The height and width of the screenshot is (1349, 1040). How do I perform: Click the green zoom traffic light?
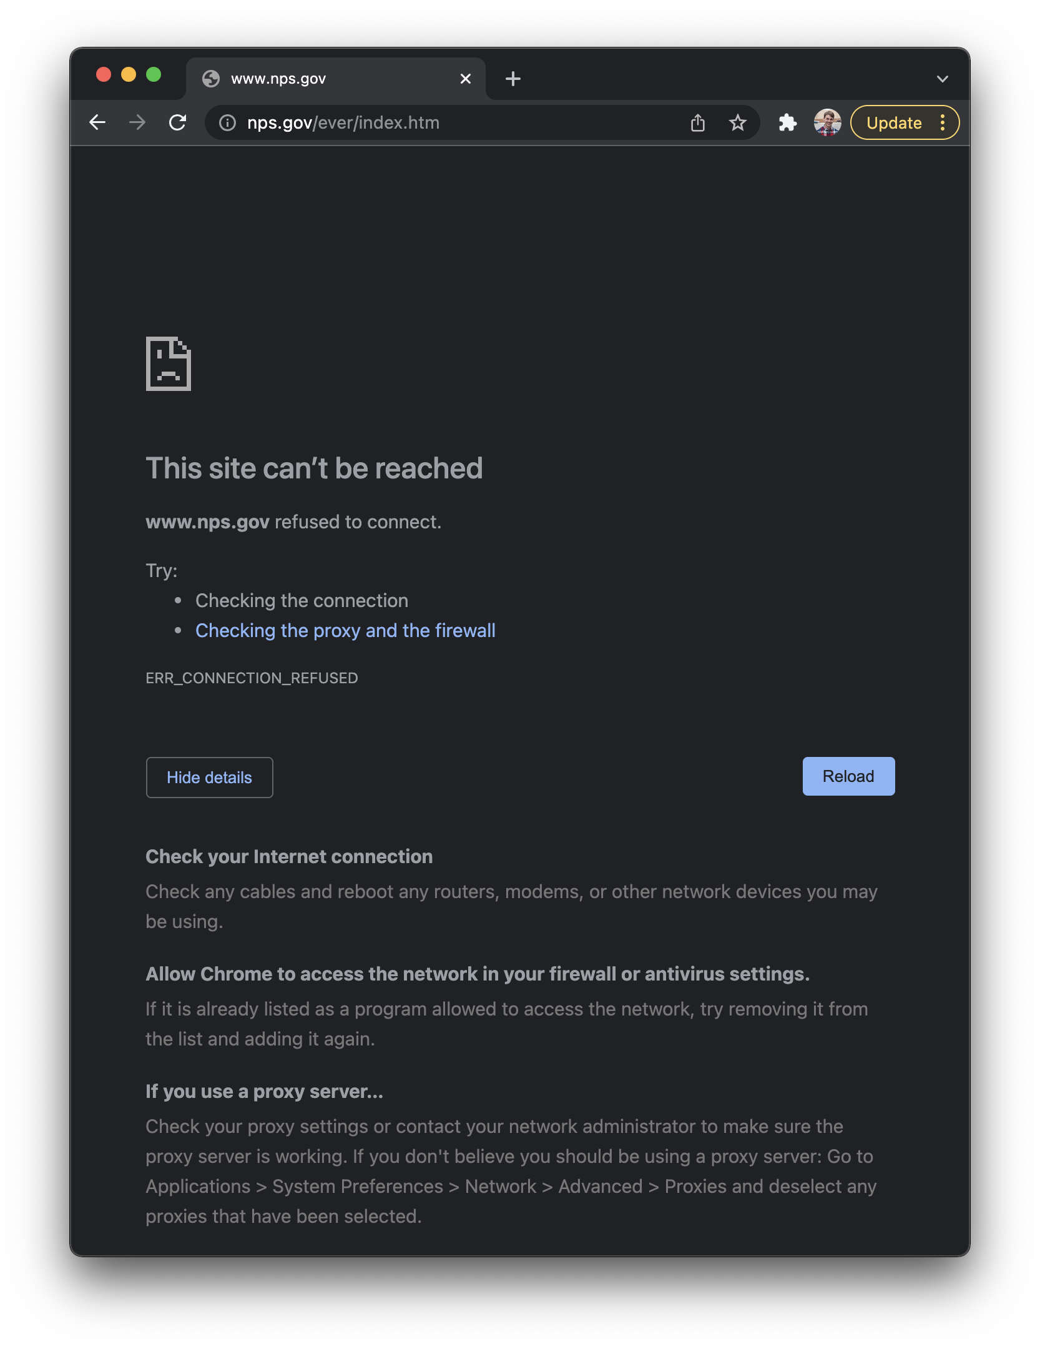[153, 74]
